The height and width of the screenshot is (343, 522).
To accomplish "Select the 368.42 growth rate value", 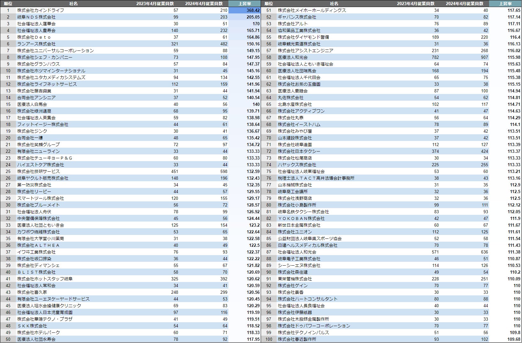I will (253, 10).
